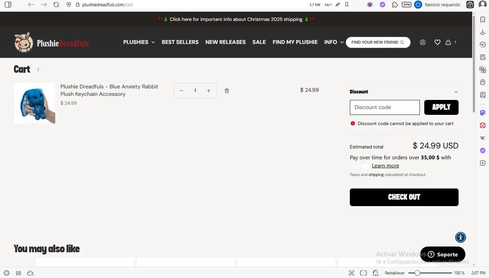Remove item using the trash icon
The image size is (489, 278).
pyautogui.click(x=227, y=91)
